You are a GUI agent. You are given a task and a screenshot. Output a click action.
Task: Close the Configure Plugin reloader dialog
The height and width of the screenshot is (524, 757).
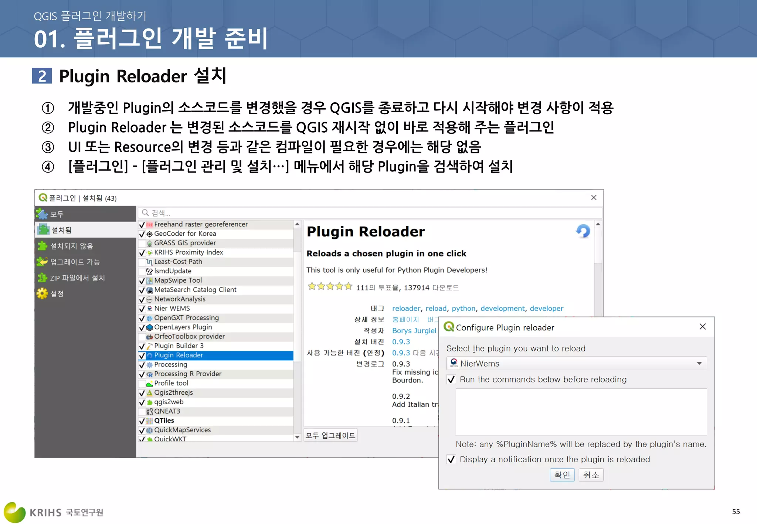[x=703, y=327]
